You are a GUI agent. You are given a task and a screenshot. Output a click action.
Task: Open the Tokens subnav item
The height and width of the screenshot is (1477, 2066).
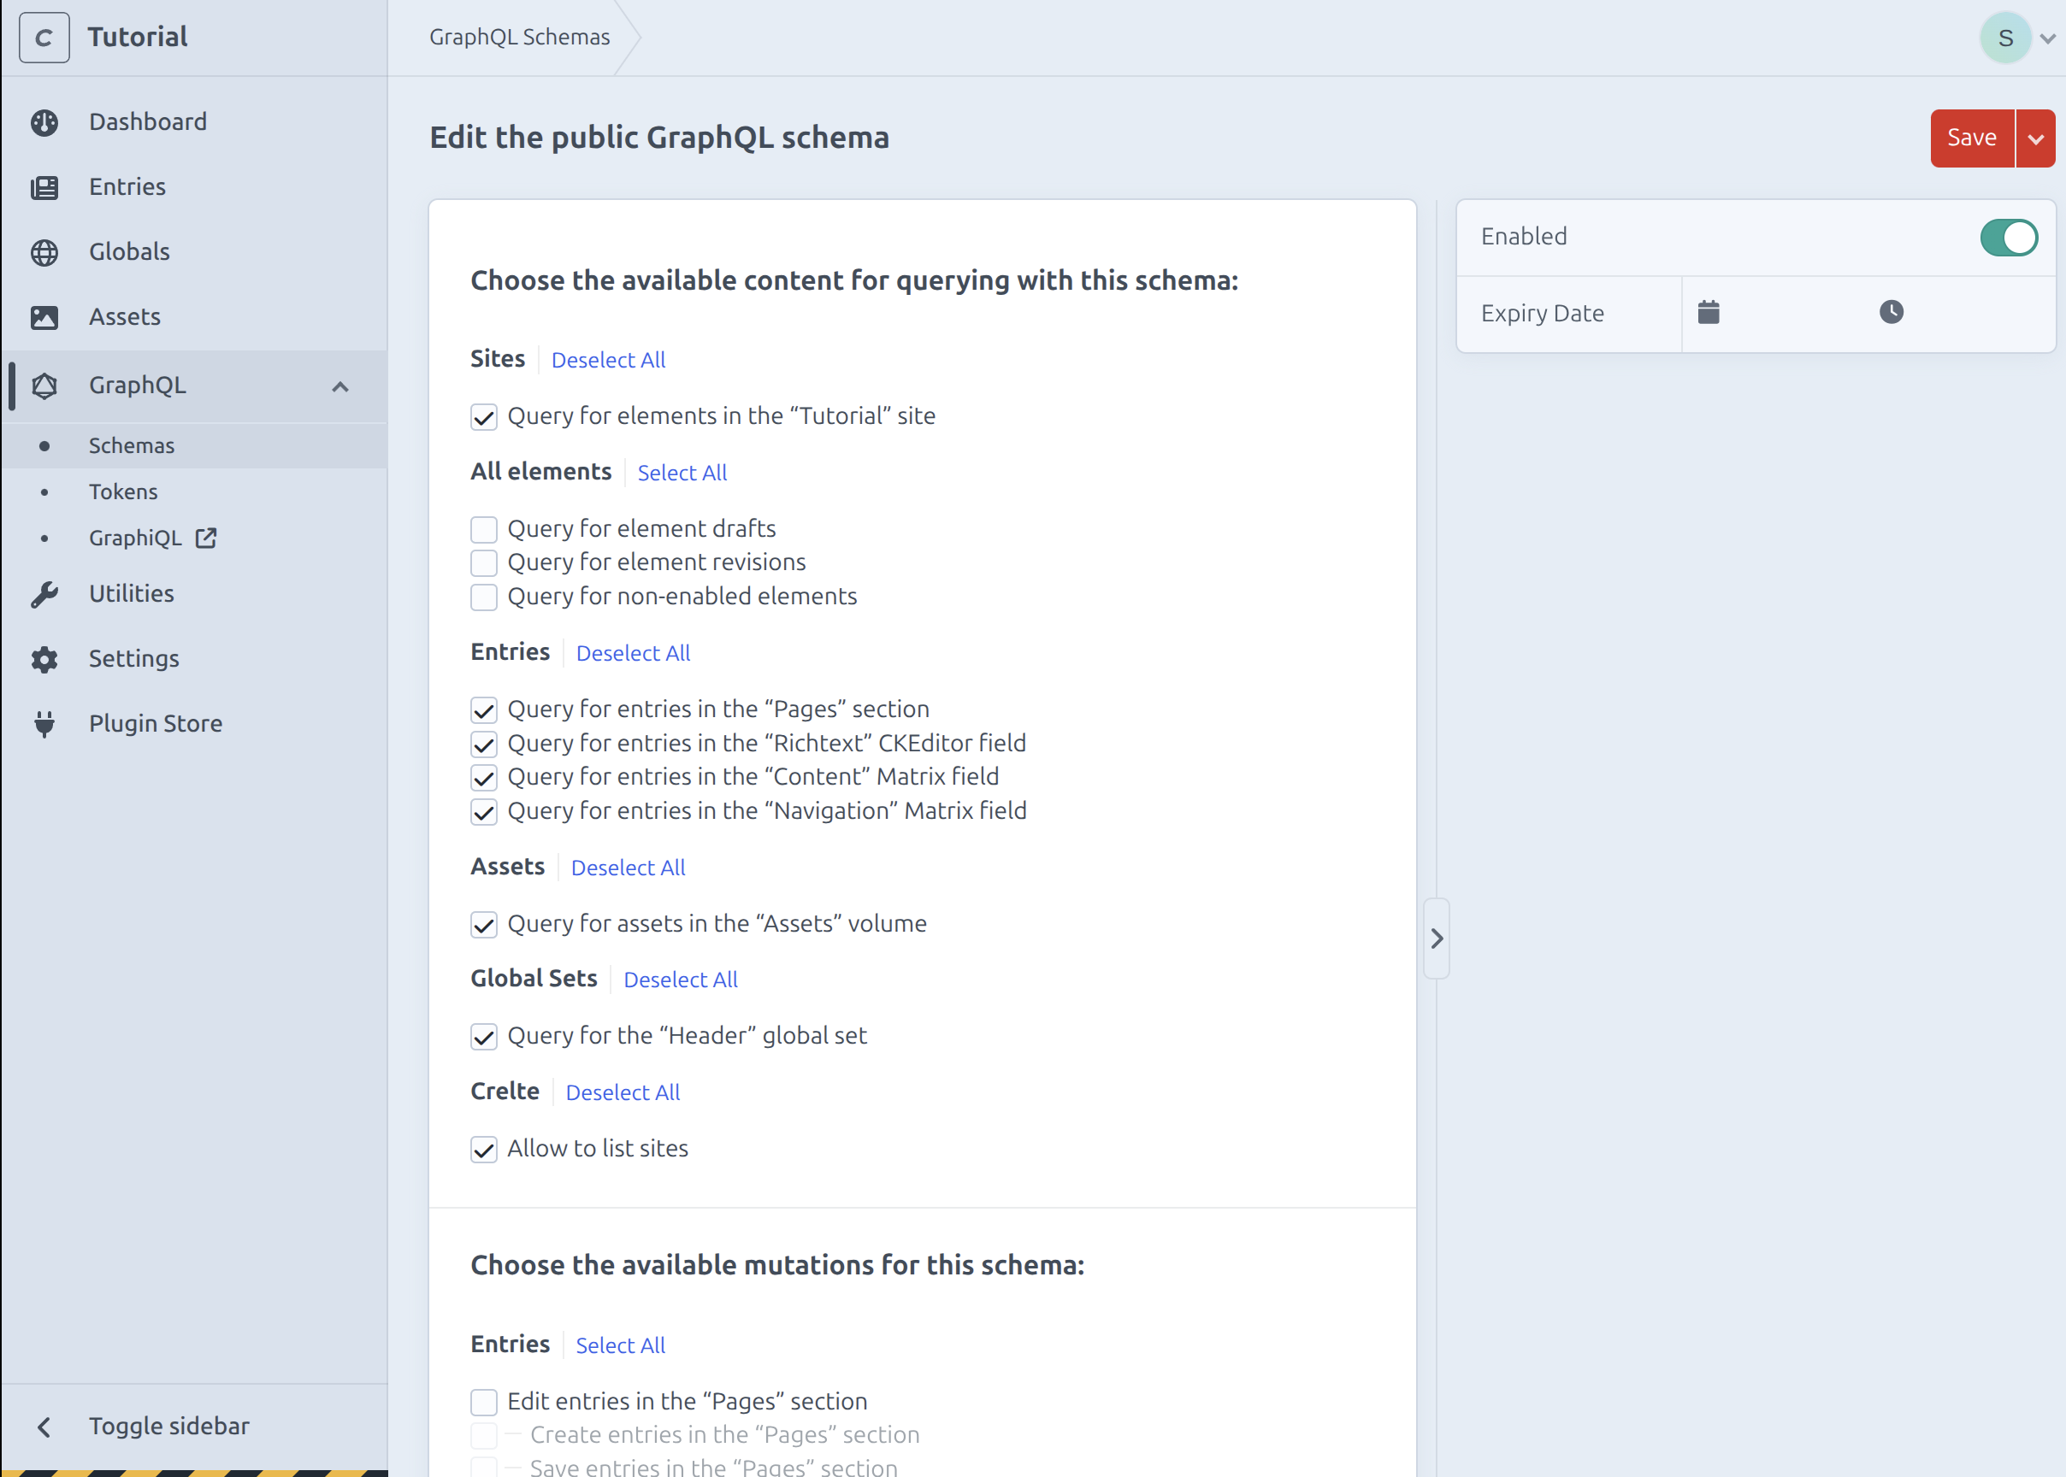click(123, 492)
